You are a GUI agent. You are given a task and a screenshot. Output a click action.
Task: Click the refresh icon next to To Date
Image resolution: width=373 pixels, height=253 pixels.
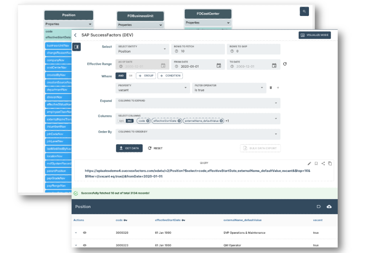pyautogui.click(x=285, y=64)
